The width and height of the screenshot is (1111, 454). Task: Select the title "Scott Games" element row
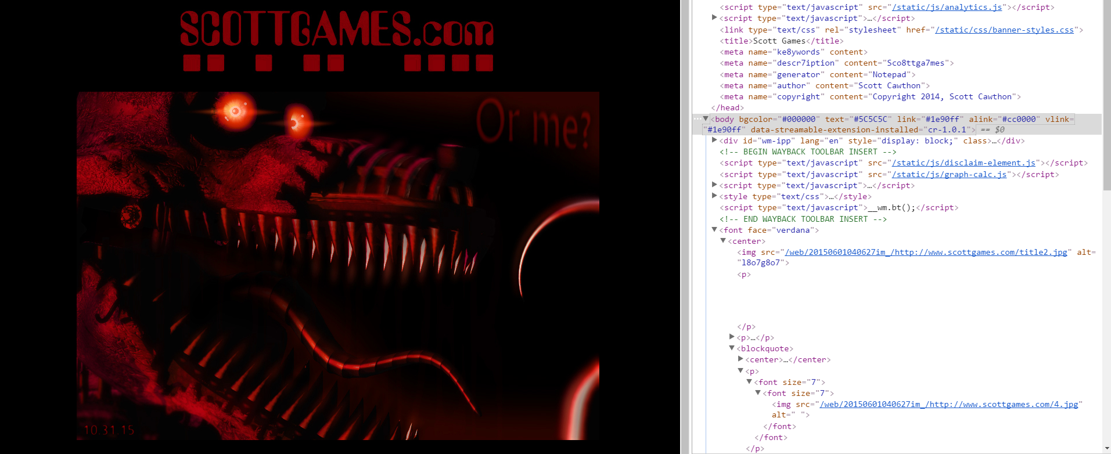(x=781, y=41)
